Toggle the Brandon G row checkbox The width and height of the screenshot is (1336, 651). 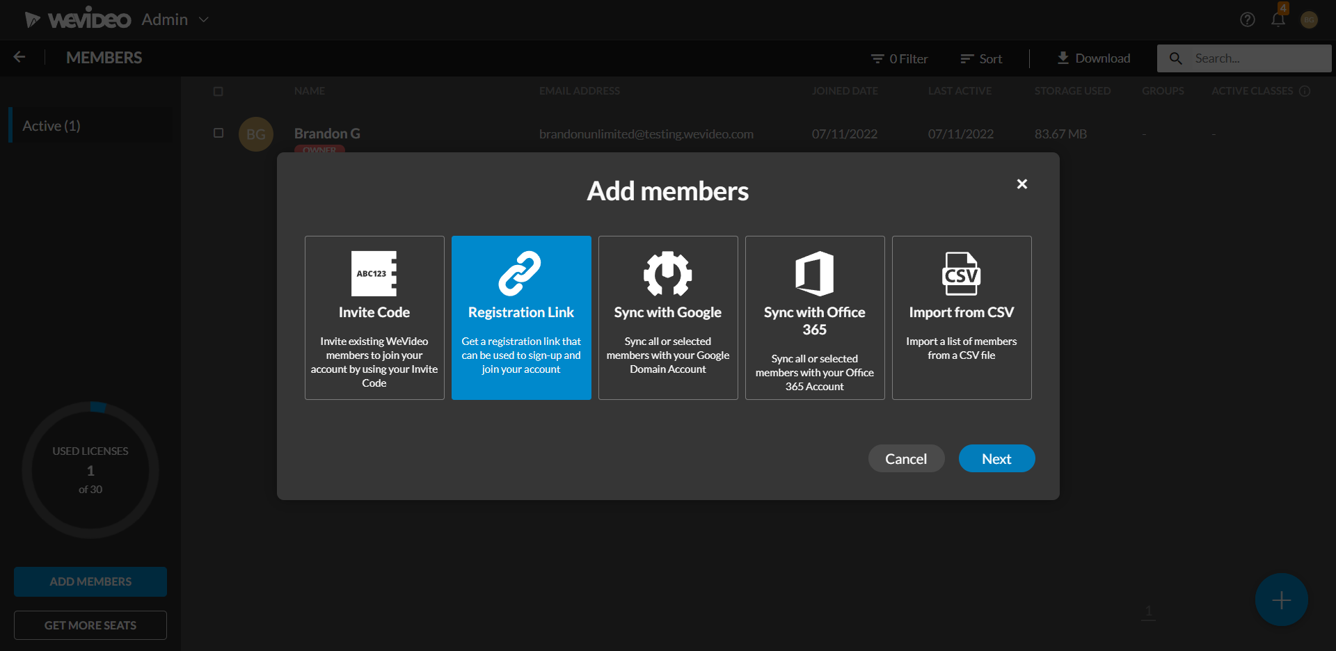218,133
